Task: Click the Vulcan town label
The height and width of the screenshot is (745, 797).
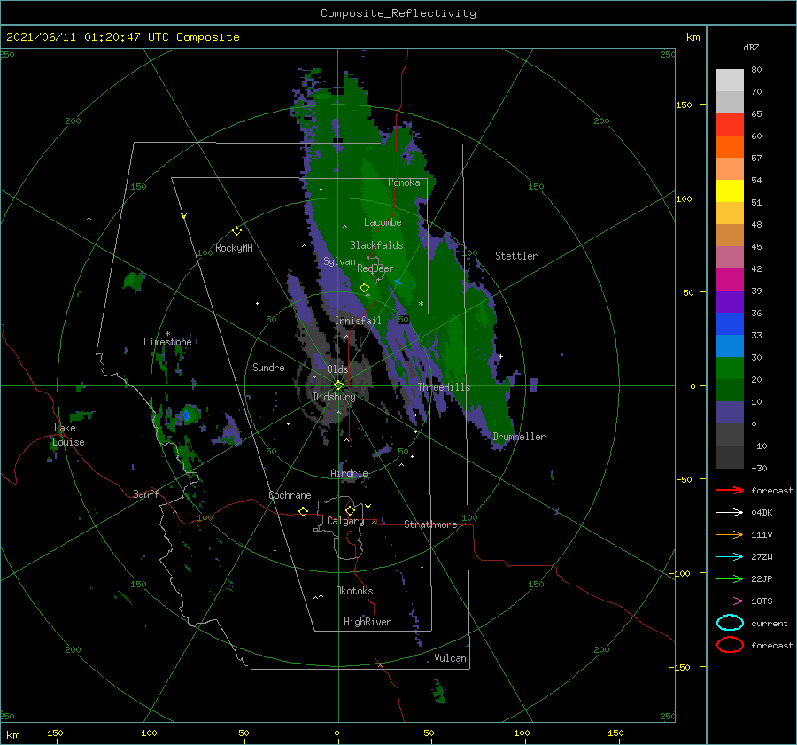Action: click(x=450, y=658)
